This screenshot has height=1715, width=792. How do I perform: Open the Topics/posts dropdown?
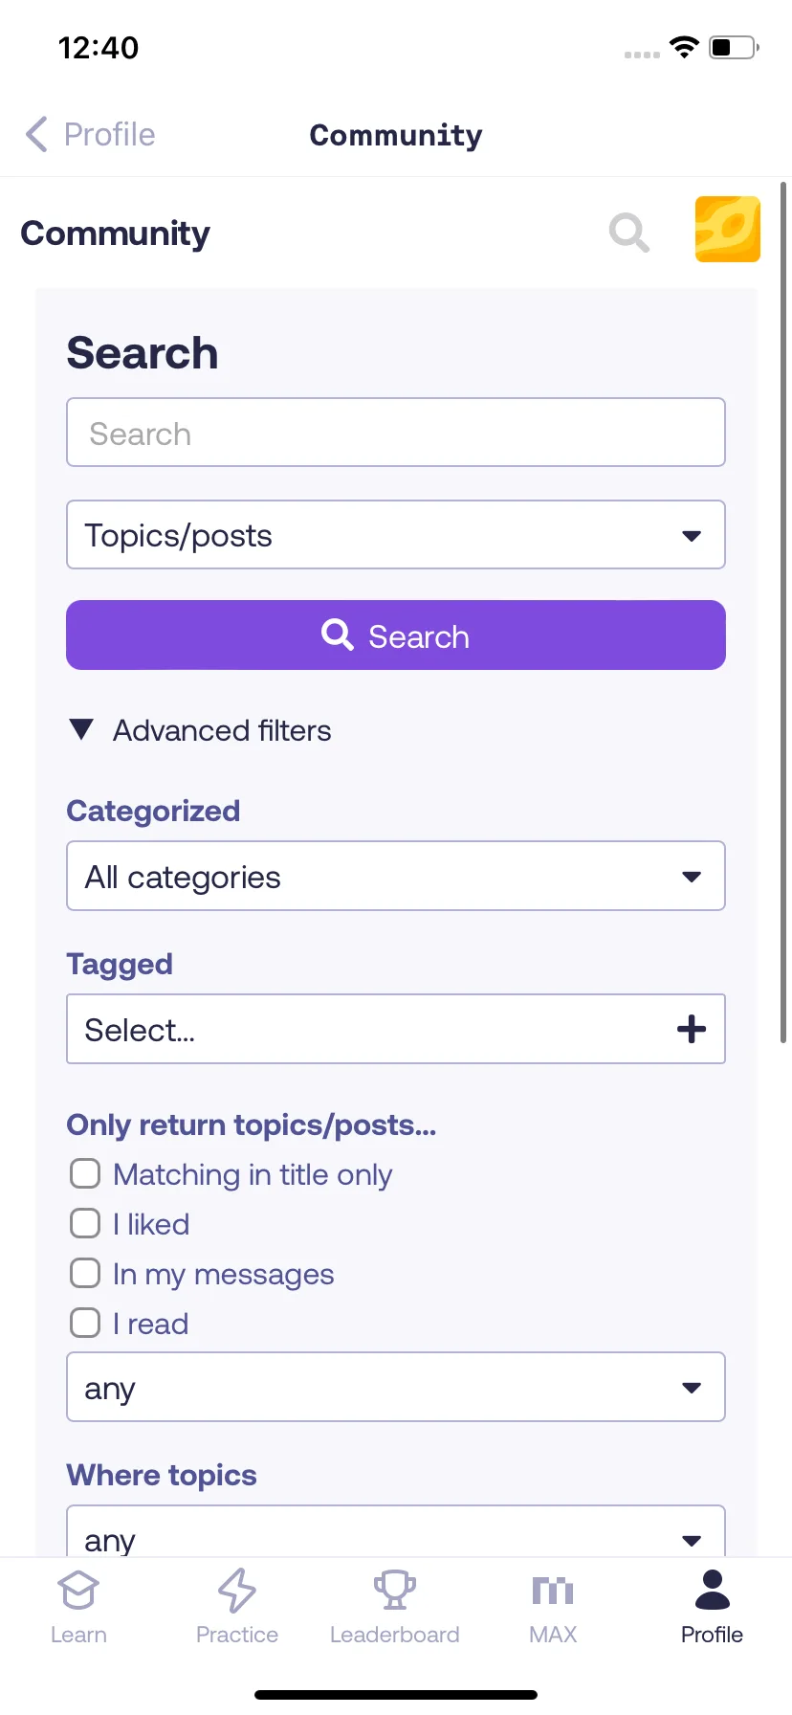click(x=396, y=535)
